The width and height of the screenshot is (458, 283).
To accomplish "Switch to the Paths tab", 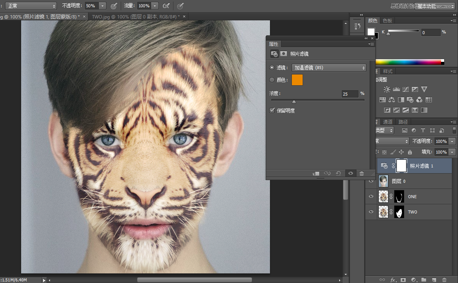I will (x=403, y=122).
